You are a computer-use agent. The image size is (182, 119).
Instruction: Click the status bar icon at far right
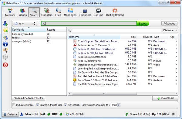[173, 114]
